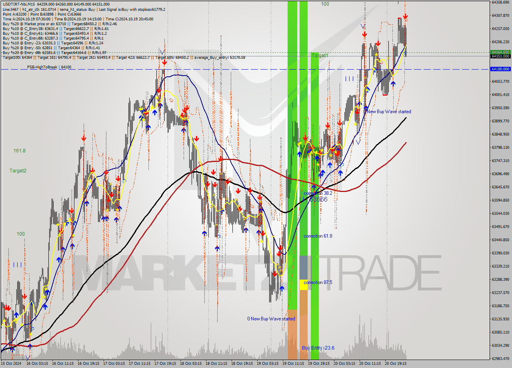Image resolution: width=512 pixels, height=368 pixels.
Task: Click the 63288.390 price axis label
Action: [x=500, y=279]
